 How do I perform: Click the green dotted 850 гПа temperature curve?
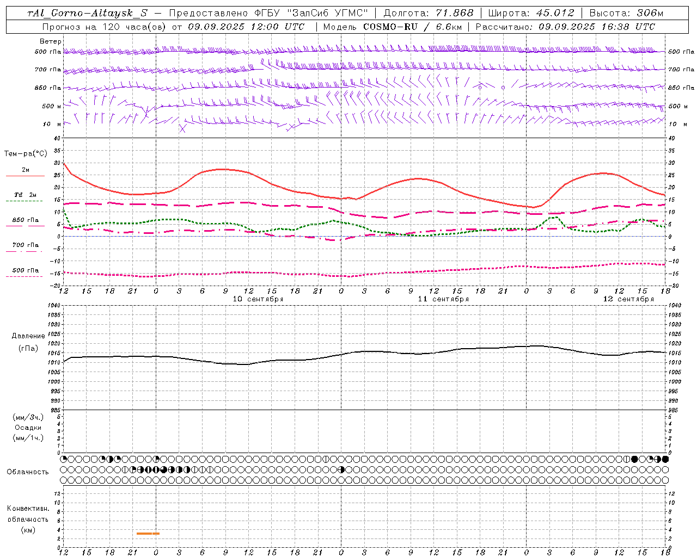(365, 227)
